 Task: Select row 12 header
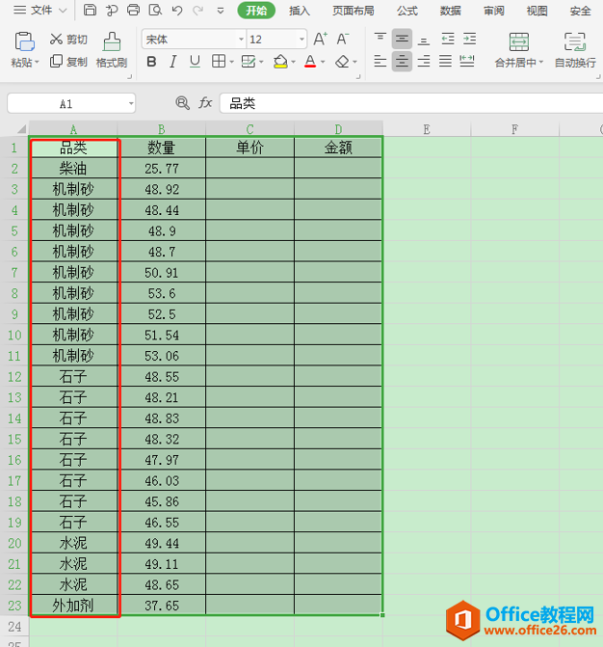(14, 376)
